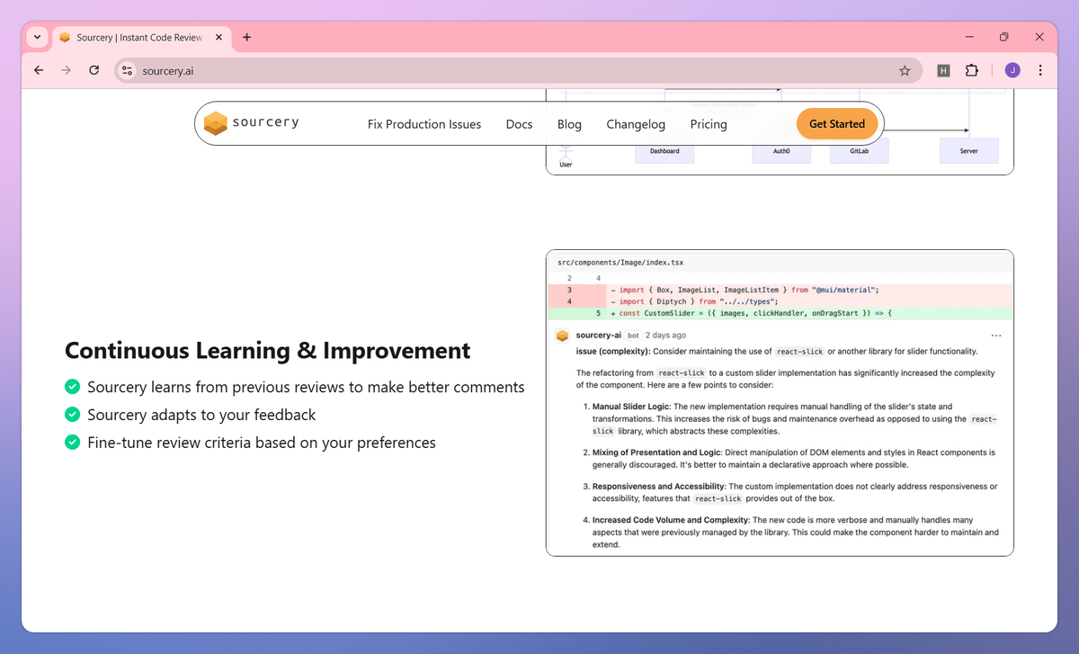The width and height of the screenshot is (1079, 654).
Task: Click the green checkmark beside 'Sourcery adapts to your feedback'
Action: [72, 415]
